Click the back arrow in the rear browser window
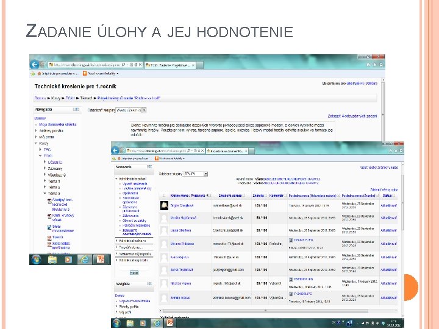The height and width of the screenshot is (329, 439). point(34,65)
